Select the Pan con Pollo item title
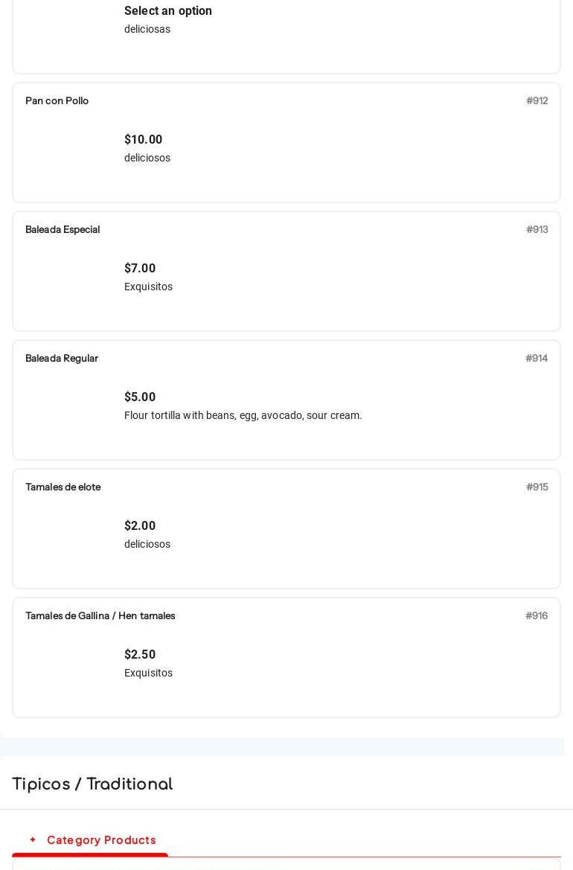This screenshot has height=870, width=573. [x=57, y=100]
